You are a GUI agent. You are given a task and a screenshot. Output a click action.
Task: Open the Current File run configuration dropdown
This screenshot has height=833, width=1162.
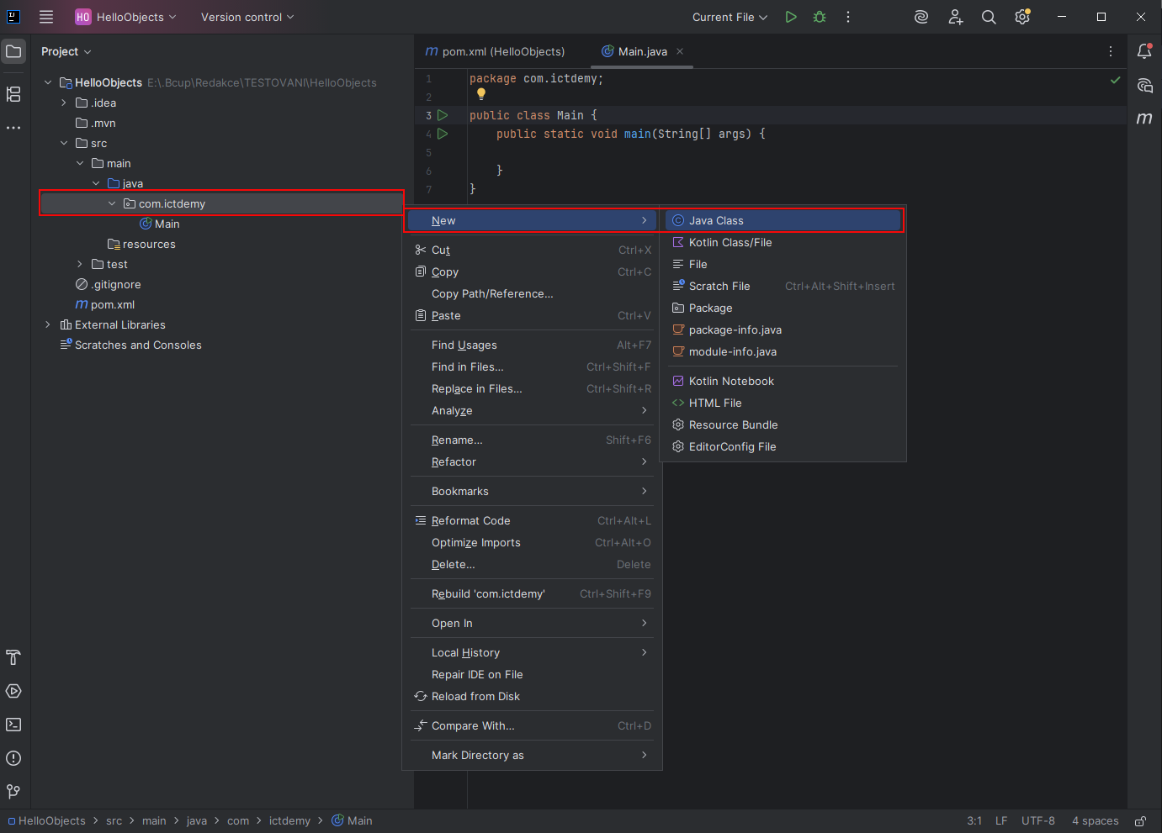pos(728,16)
